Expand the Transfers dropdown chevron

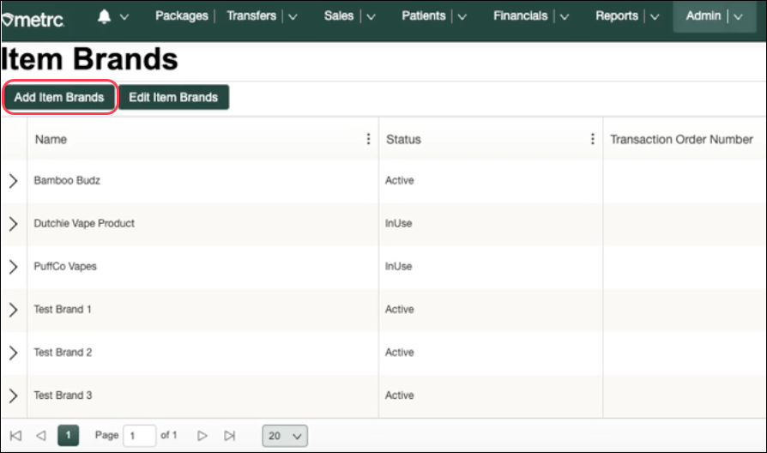293,16
